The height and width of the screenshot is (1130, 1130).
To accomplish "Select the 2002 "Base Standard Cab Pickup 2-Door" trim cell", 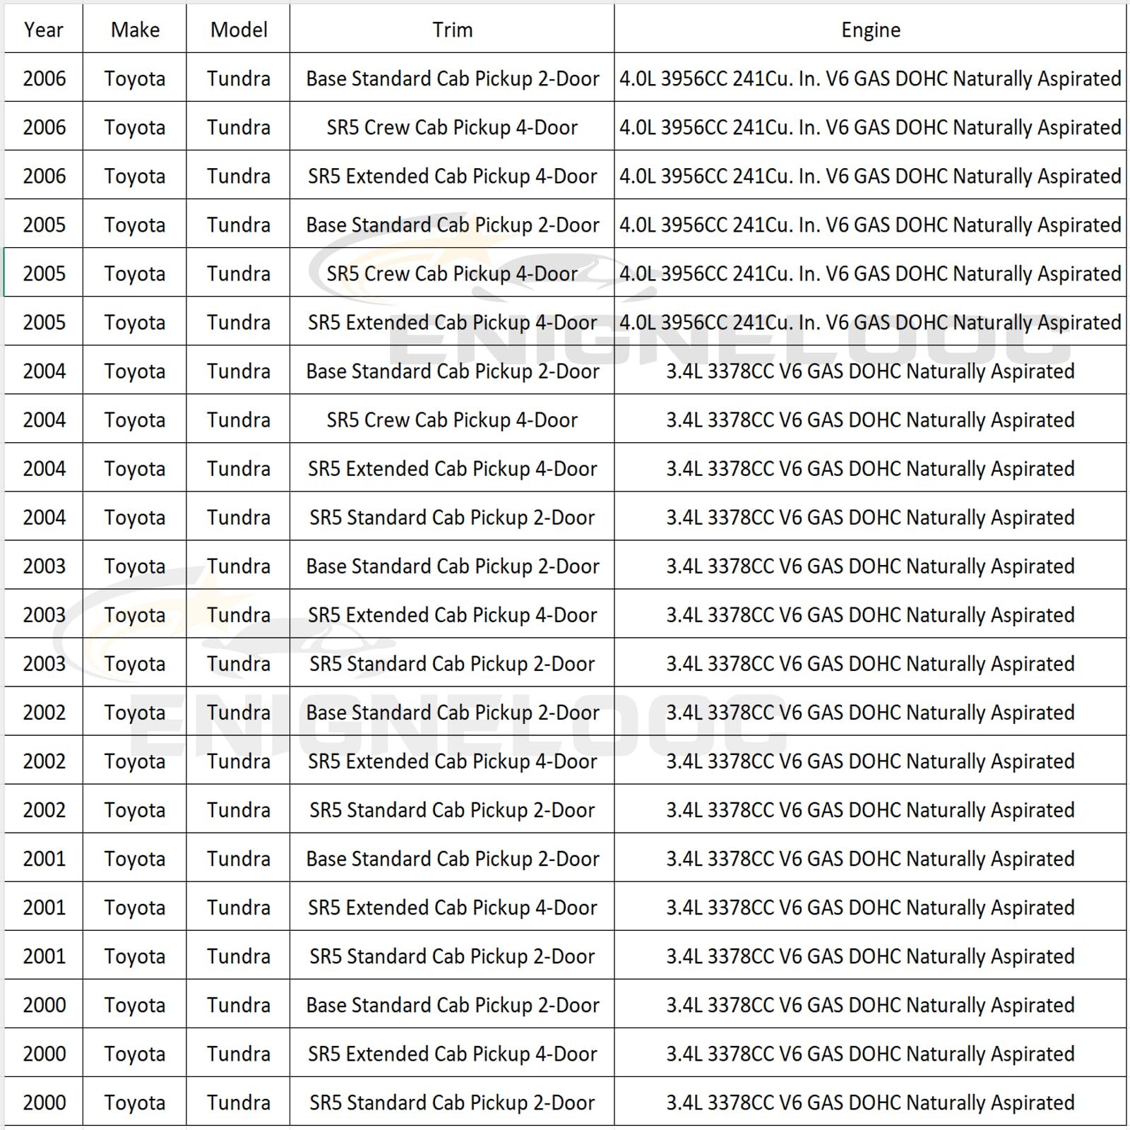I will pyautogui.click(x=453, y=711).
